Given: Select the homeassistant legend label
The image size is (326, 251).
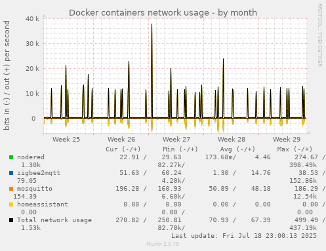Looking at the screenshot, I should 43,204.
